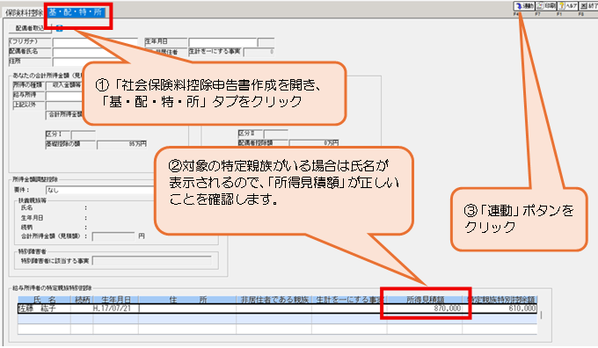Click the 住所 column header in table

pos(187,300)
